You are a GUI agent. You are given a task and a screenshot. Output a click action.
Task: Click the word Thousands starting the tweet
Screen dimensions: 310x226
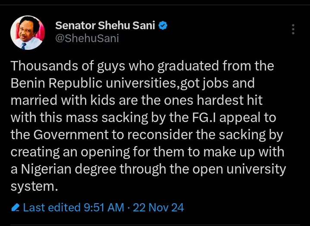[44, 66]
